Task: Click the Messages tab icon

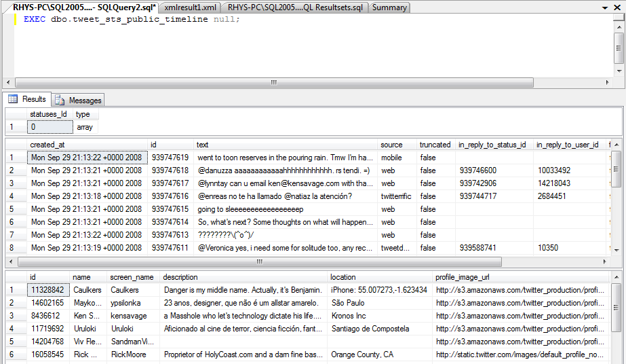Action: [60, 101]
